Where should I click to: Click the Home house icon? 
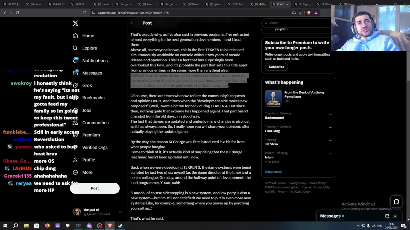pos(75,36)
